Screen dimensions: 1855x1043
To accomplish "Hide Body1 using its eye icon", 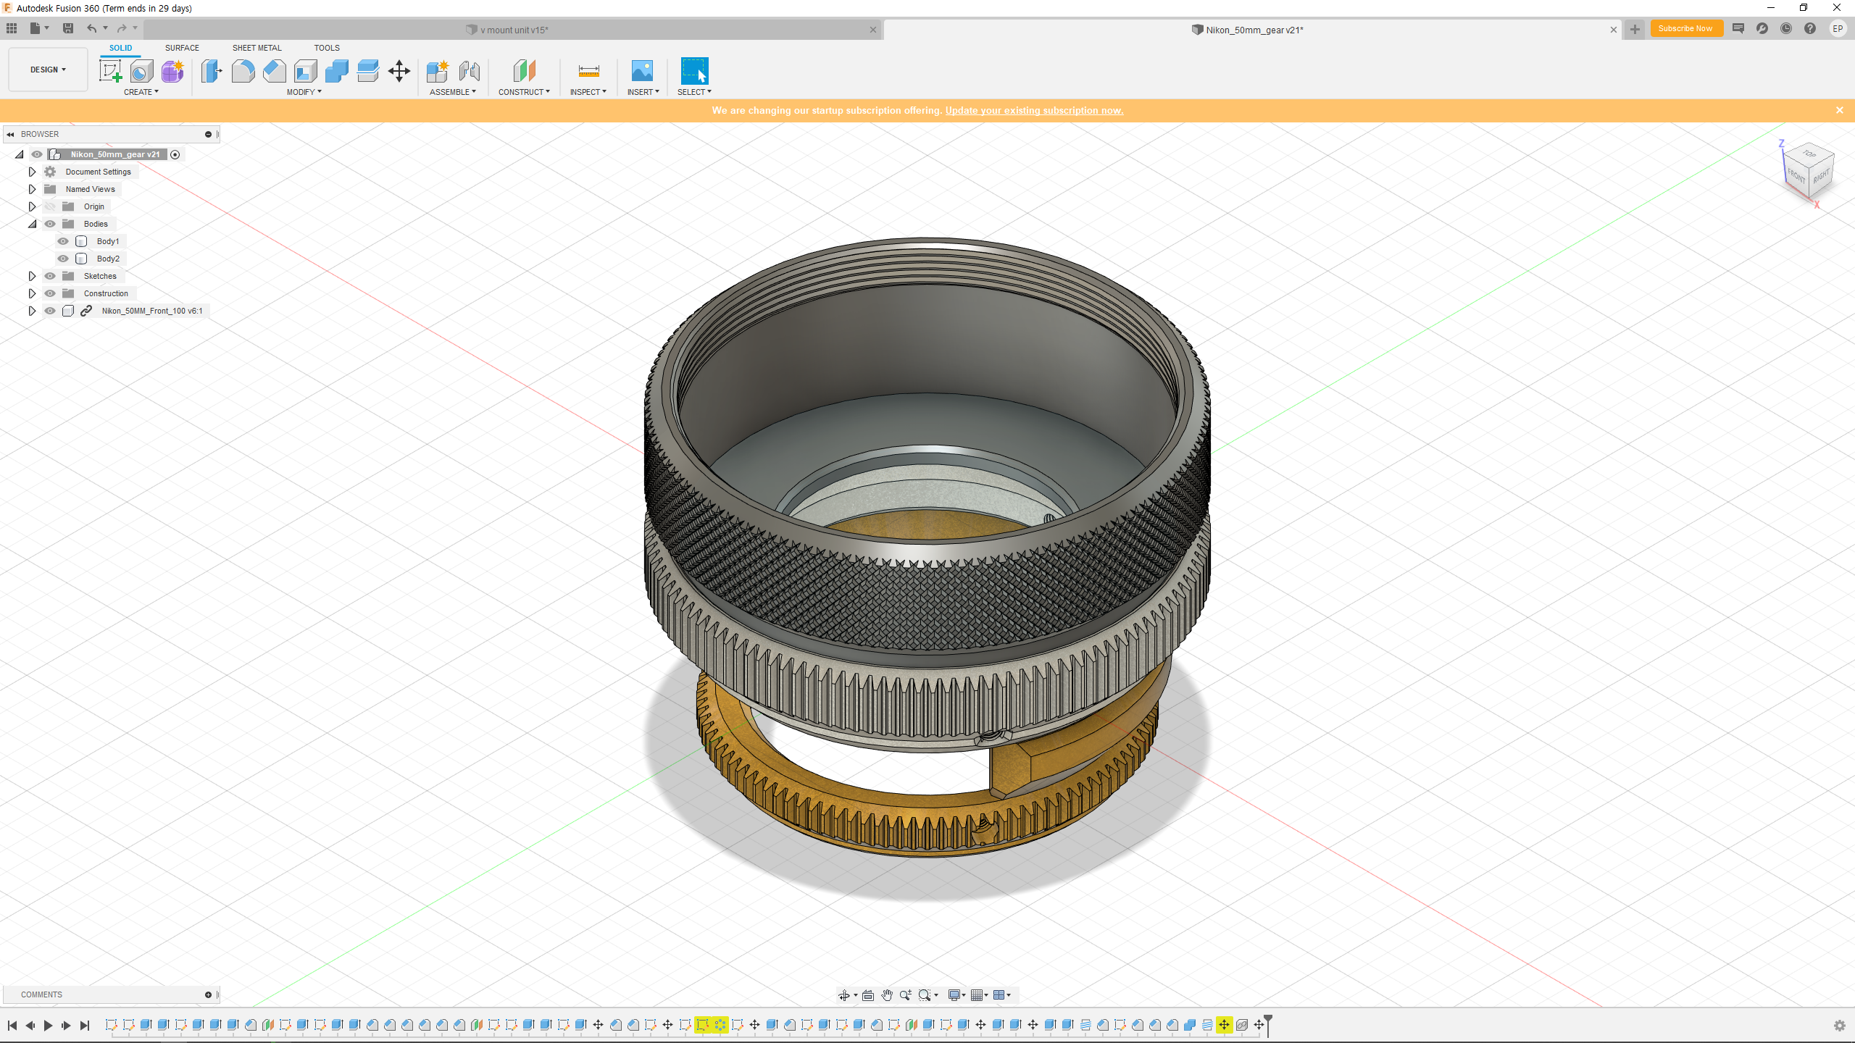I will pos(63,241).
